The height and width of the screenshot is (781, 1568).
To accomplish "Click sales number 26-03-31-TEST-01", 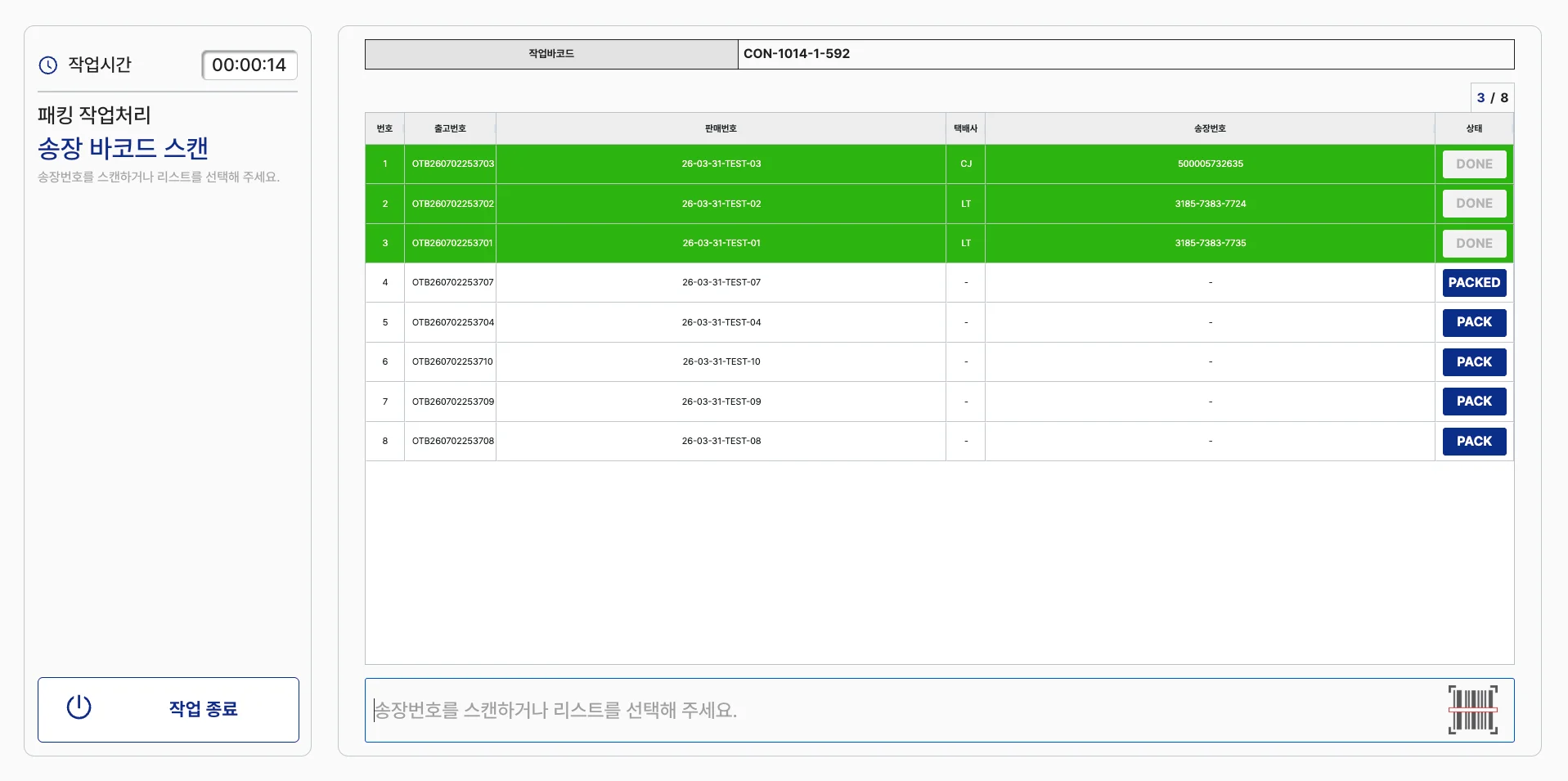I will 721,243.
